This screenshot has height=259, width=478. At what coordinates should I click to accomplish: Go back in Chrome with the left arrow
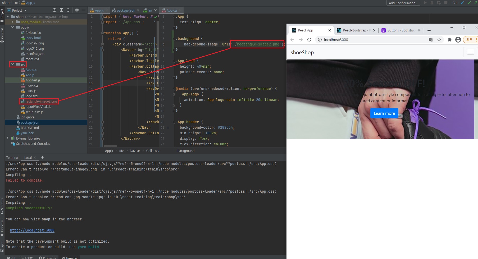292,40
